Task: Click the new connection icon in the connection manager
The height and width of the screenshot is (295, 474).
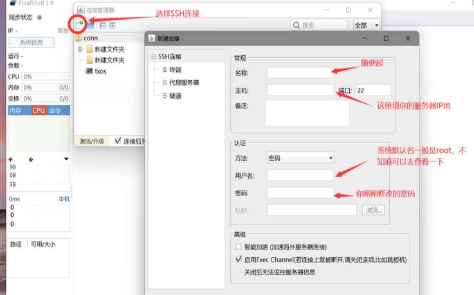Action: [x=80, y=25]
